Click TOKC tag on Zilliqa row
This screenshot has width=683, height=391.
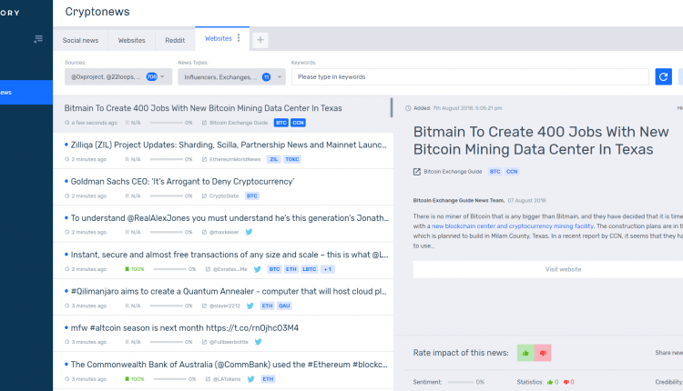pyautogui.click(x=291, y=159)
